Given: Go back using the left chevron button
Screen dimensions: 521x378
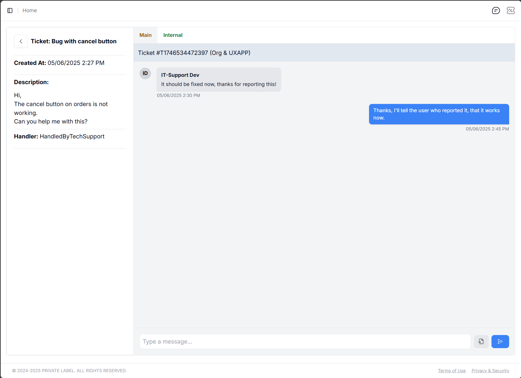Looking at the screenshot, I should (x=21, y=41).
